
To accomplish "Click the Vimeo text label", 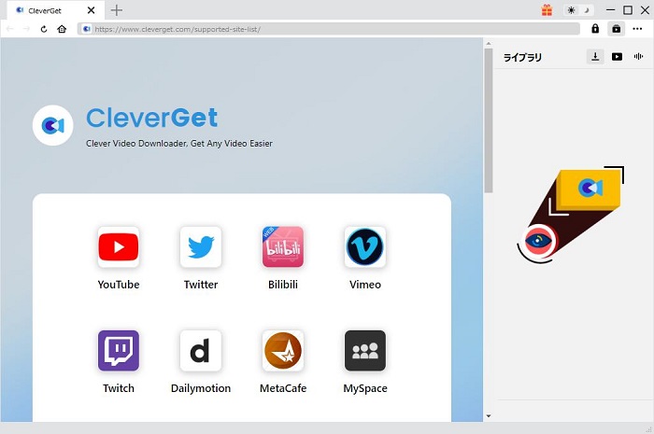I will click(365, 285).
